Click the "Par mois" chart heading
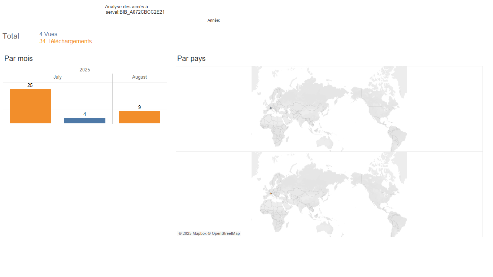 point(18,58)
